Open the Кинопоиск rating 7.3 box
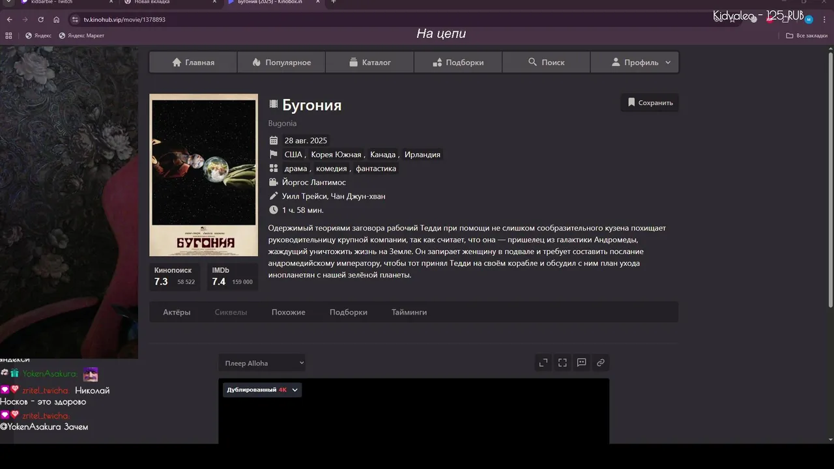 click(x=175, y=277)
